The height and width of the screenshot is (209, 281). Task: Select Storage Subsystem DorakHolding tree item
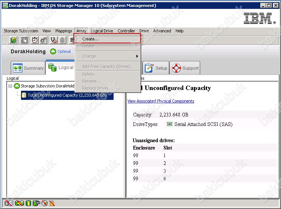pyautogui.click(x=47, y=86)
